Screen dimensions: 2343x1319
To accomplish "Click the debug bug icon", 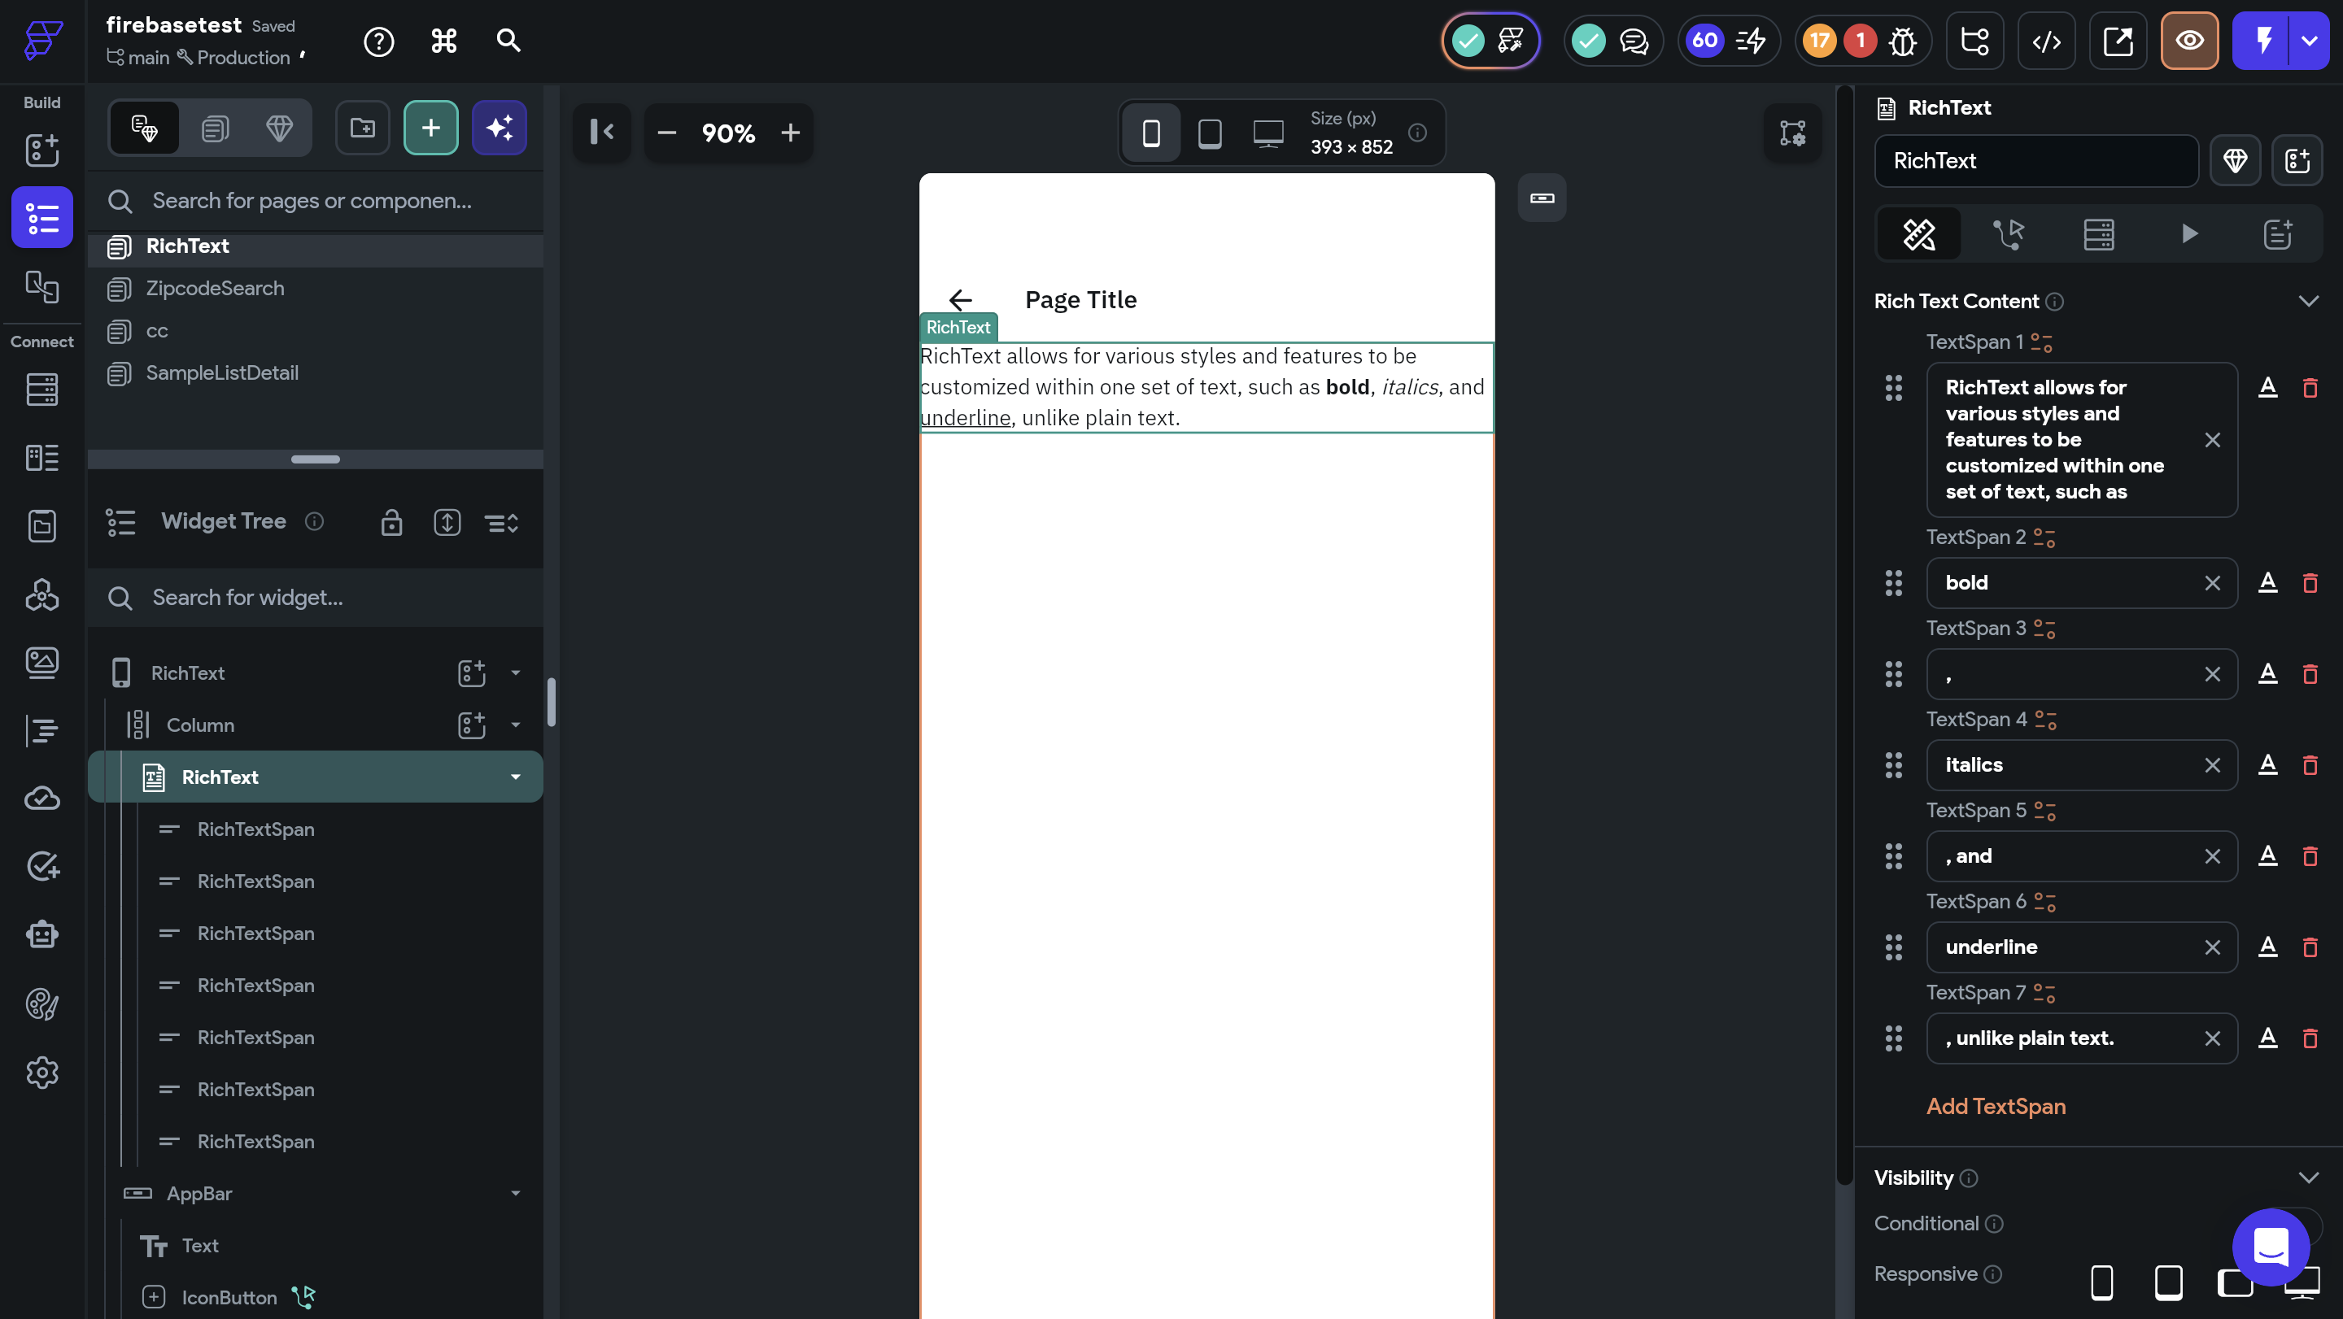I will pyautogui.click(x=1902, y=41).
